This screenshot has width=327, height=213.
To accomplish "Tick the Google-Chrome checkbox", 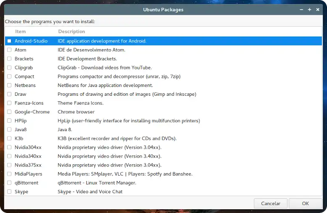I will (9, 112).
